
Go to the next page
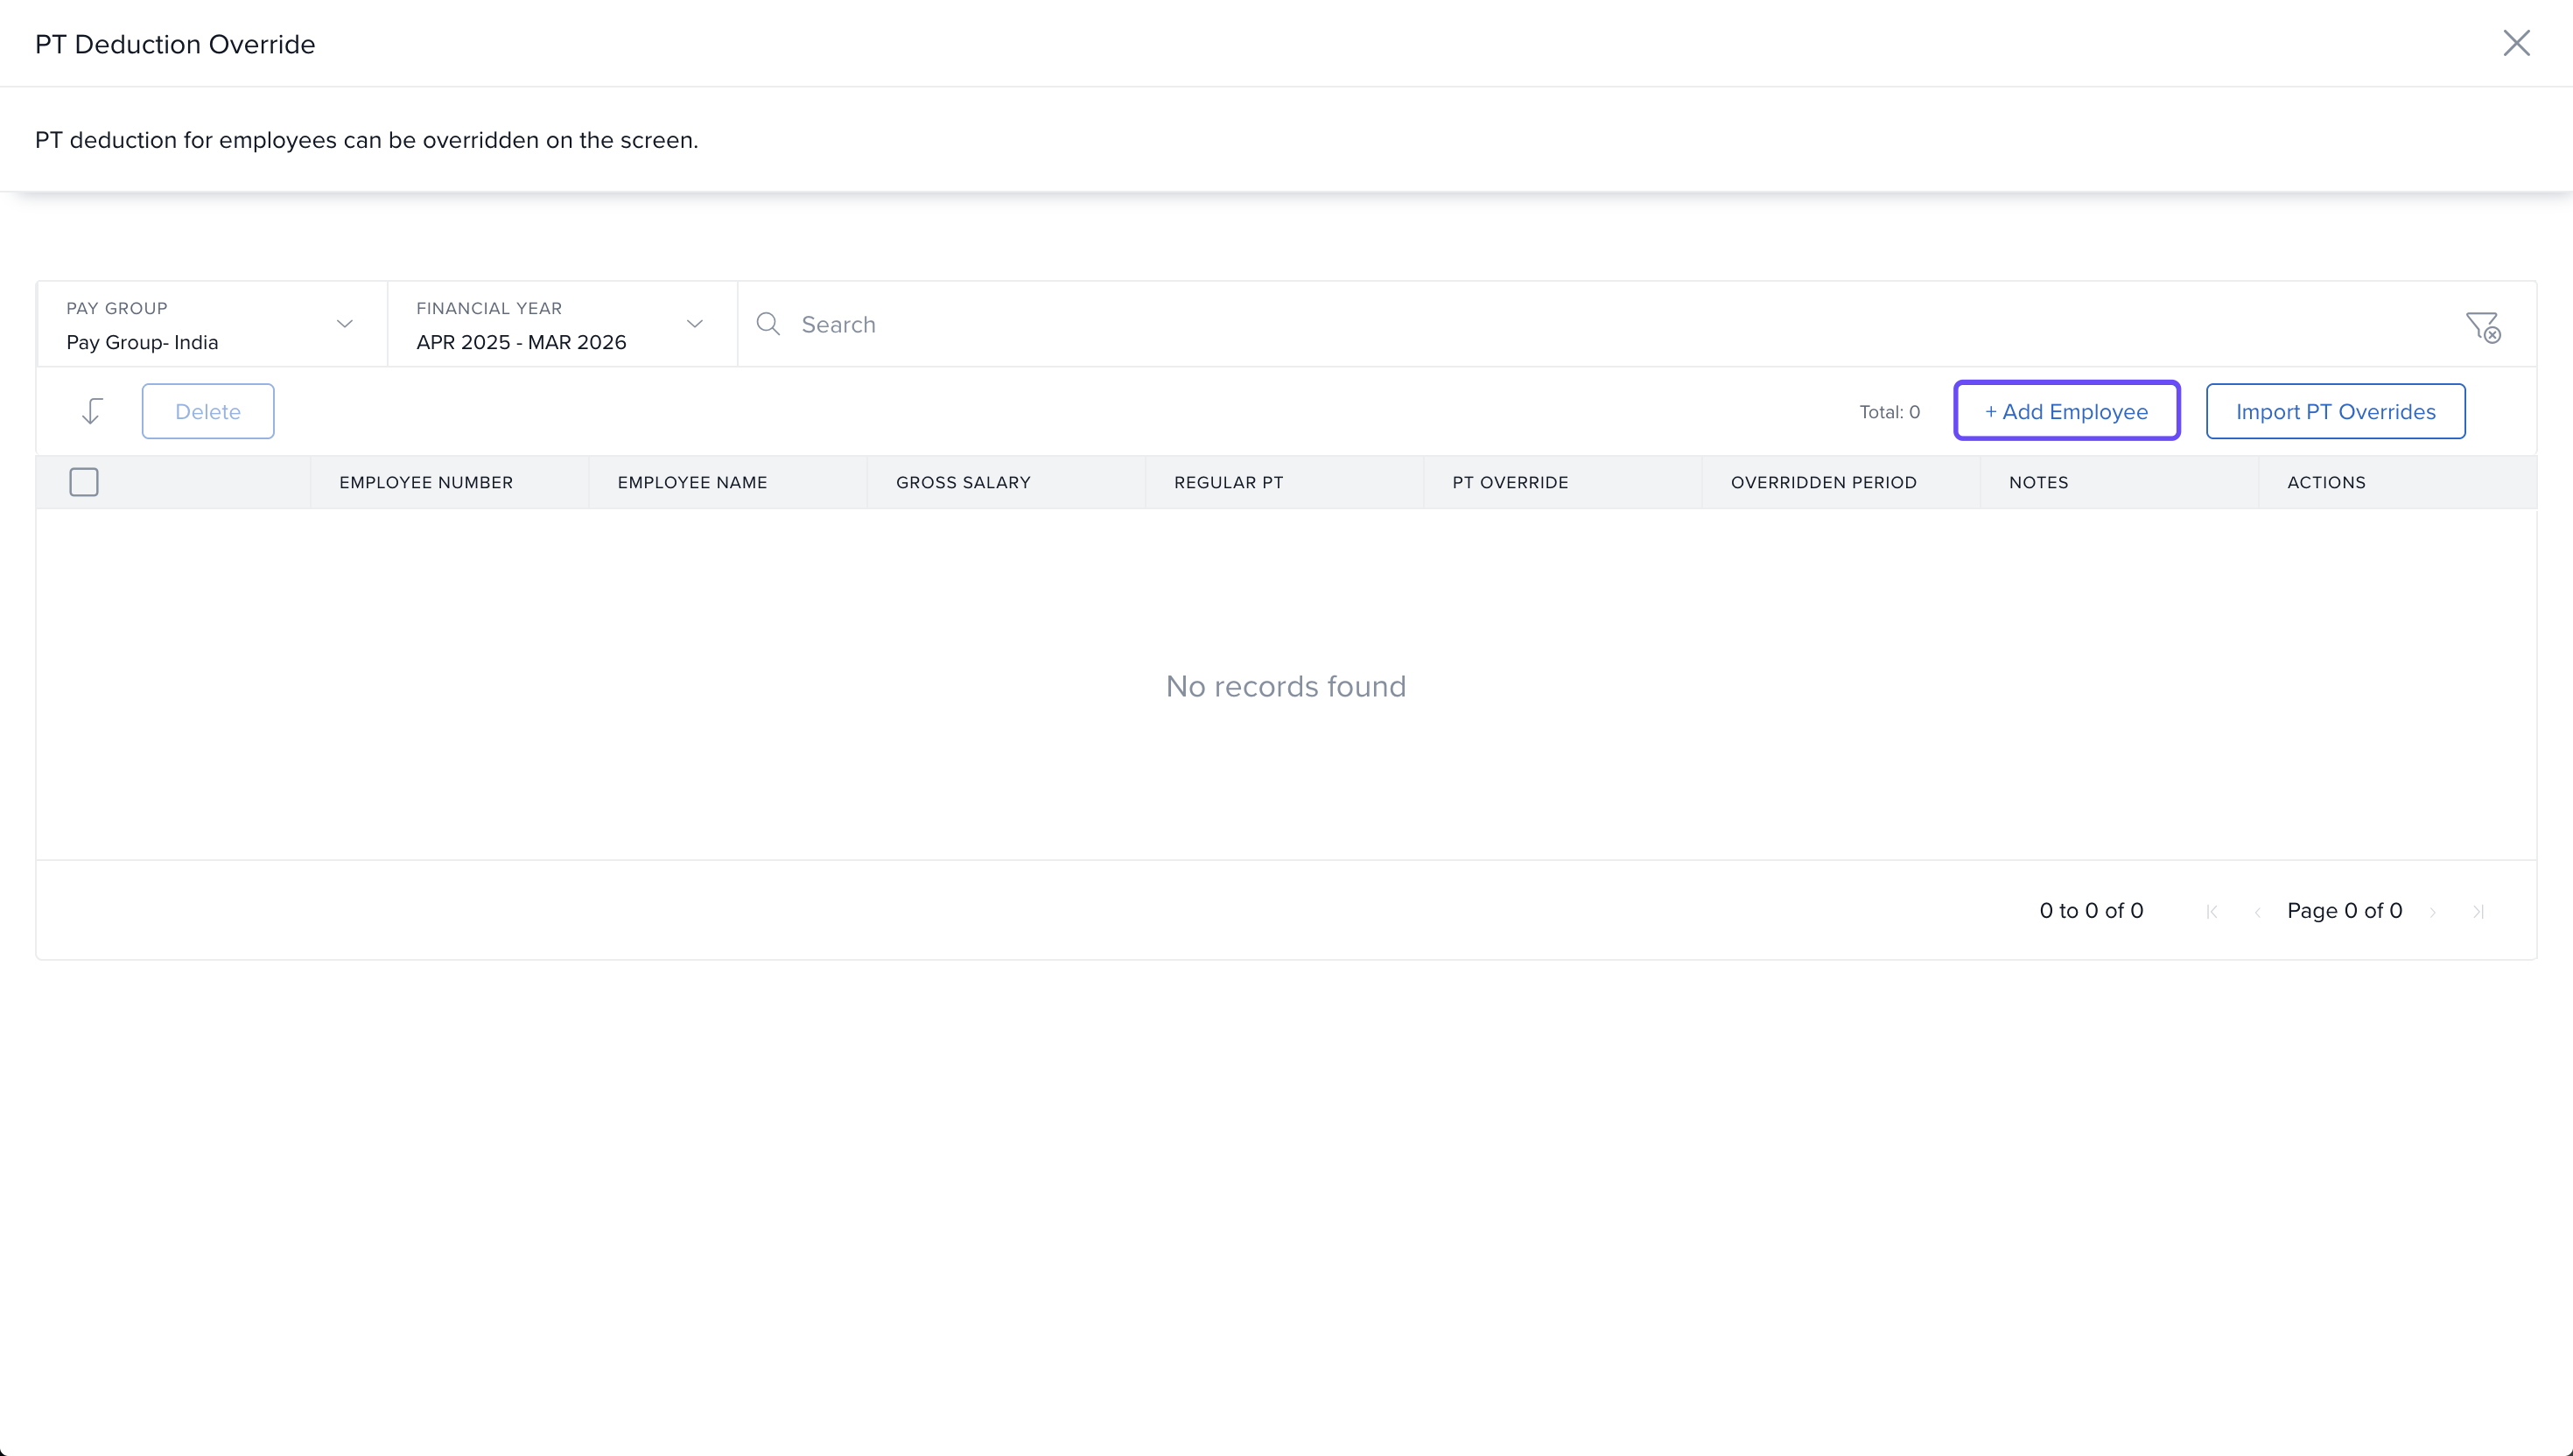click(x=2433, y=911)
